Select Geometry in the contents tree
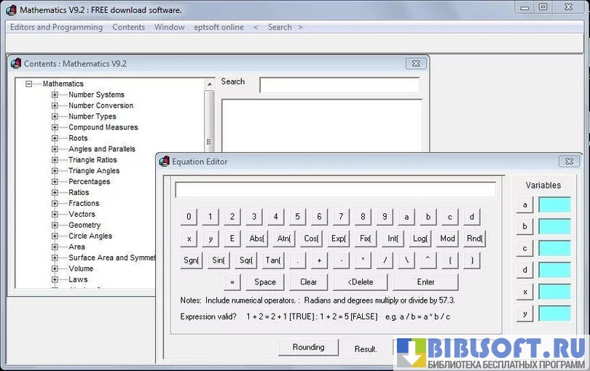This screenshot has height=371, width=590. [84, 226]
